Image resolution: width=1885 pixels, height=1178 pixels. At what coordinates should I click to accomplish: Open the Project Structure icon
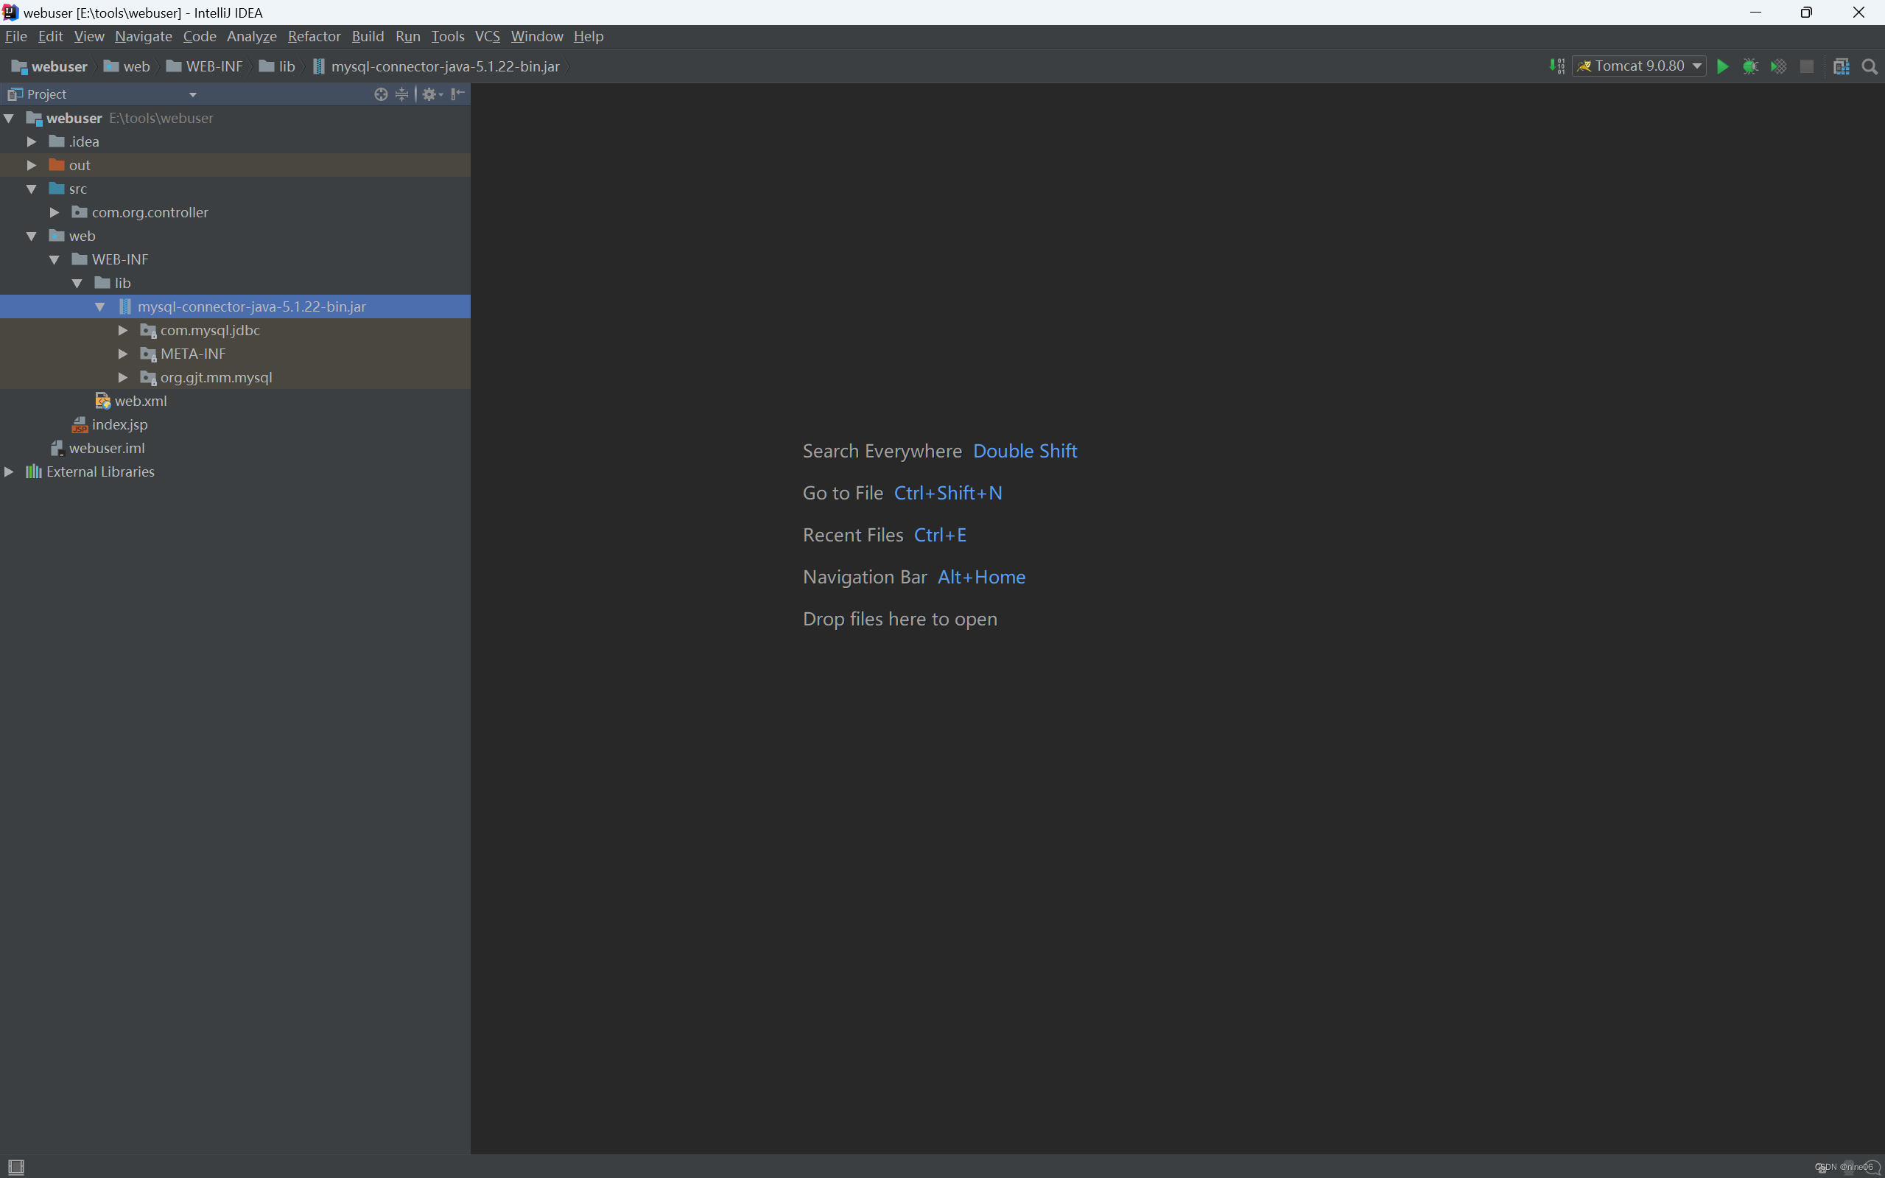pos(1842,67)
